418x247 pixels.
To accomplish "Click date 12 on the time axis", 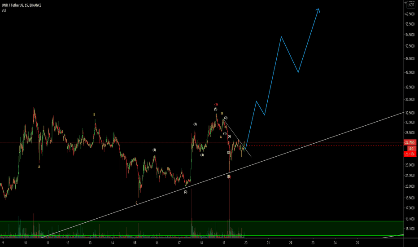I will click(x=68, y=243).
